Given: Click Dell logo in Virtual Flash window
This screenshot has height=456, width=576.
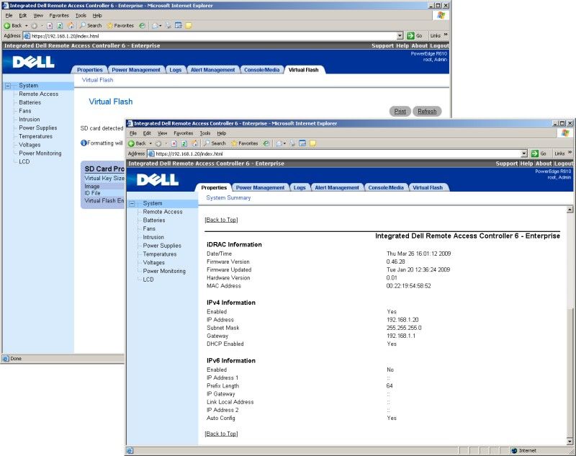Looking at the screenshot, I should pyautogui.click(x=33, y=62).
